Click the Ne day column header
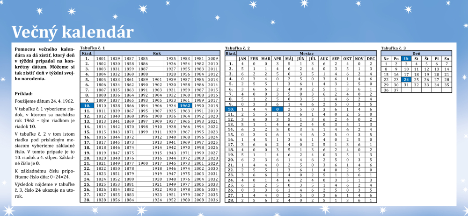The width and height of the screenshot is (468, 216). [386, 58]
